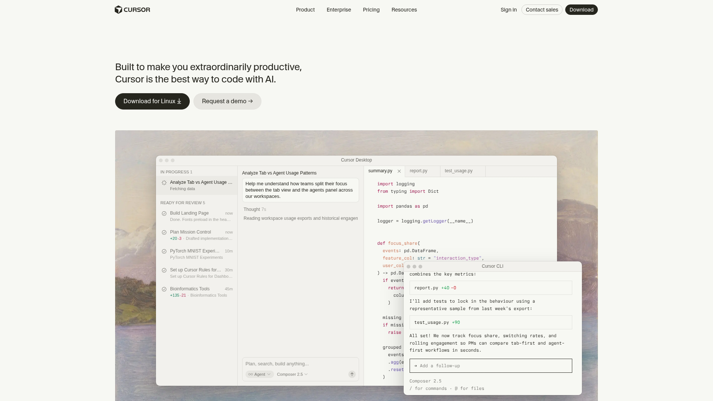Screen dimensions: 713x401
Task: Click the Plan, search, build anything input
Action: point(300,364)
